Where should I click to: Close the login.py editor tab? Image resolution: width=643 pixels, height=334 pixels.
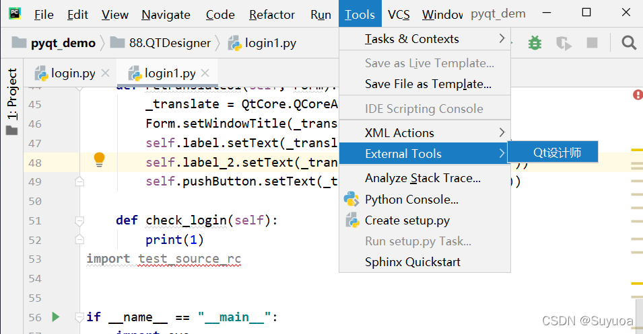pyautogui.click(x=104, y=73)
